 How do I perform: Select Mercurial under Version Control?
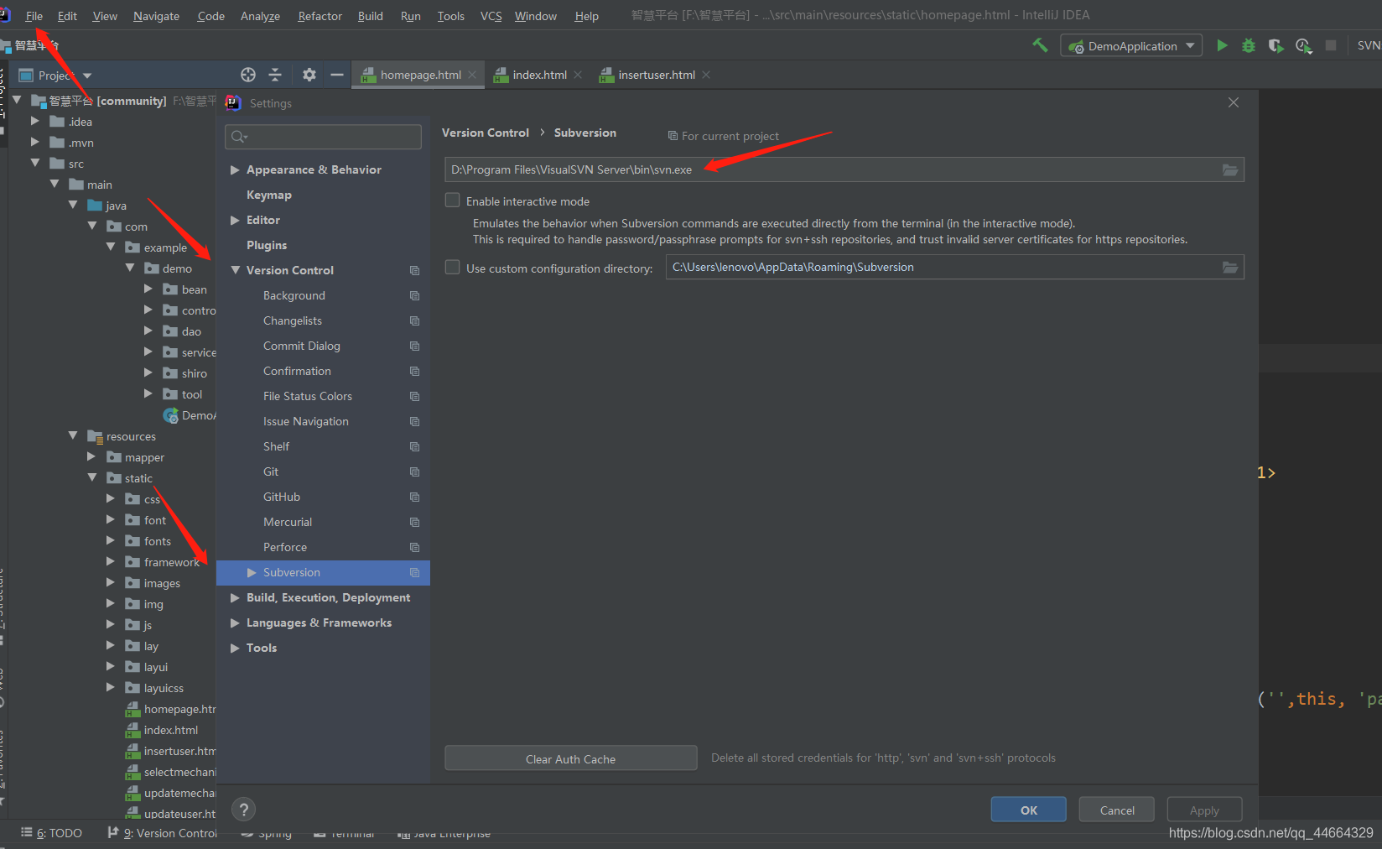pos(288,522)
